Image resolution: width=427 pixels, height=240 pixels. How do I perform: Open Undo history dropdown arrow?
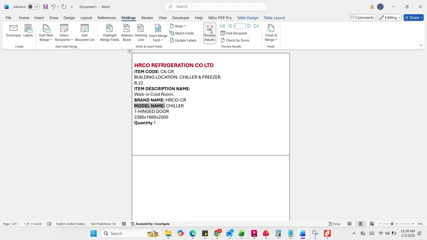[58, 7]
